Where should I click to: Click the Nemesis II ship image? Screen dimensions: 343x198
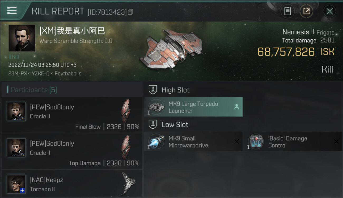click(x=171, y=49)
